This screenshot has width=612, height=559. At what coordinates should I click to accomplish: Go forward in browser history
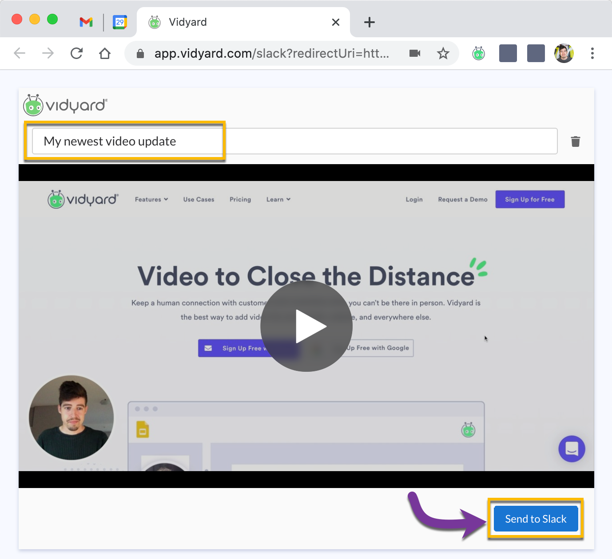click(48, 54)
